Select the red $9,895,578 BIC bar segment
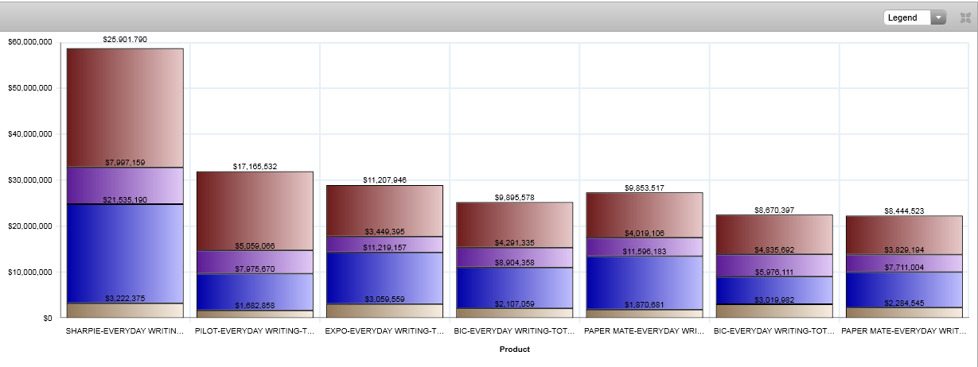Image resolution: width=978 pixels, height=367 pixels. [515, 224]
